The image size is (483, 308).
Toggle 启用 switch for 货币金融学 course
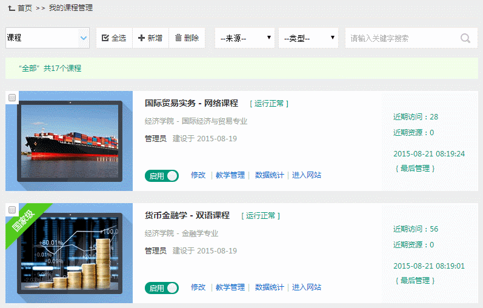162,288
